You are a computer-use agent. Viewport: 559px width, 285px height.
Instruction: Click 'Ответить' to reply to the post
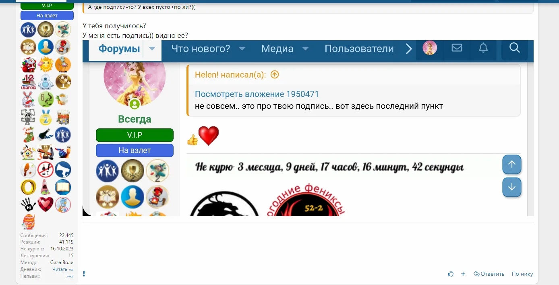pyautogui.click(x=489, y=274)
